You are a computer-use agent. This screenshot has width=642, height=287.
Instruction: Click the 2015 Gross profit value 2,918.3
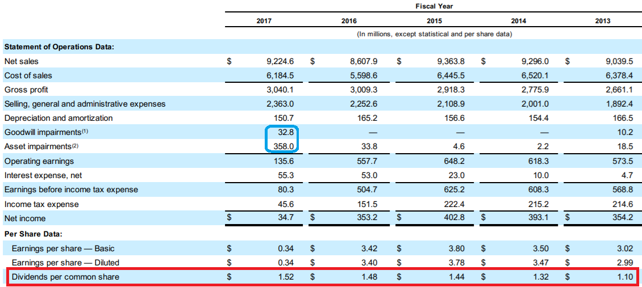coord(451,90)
